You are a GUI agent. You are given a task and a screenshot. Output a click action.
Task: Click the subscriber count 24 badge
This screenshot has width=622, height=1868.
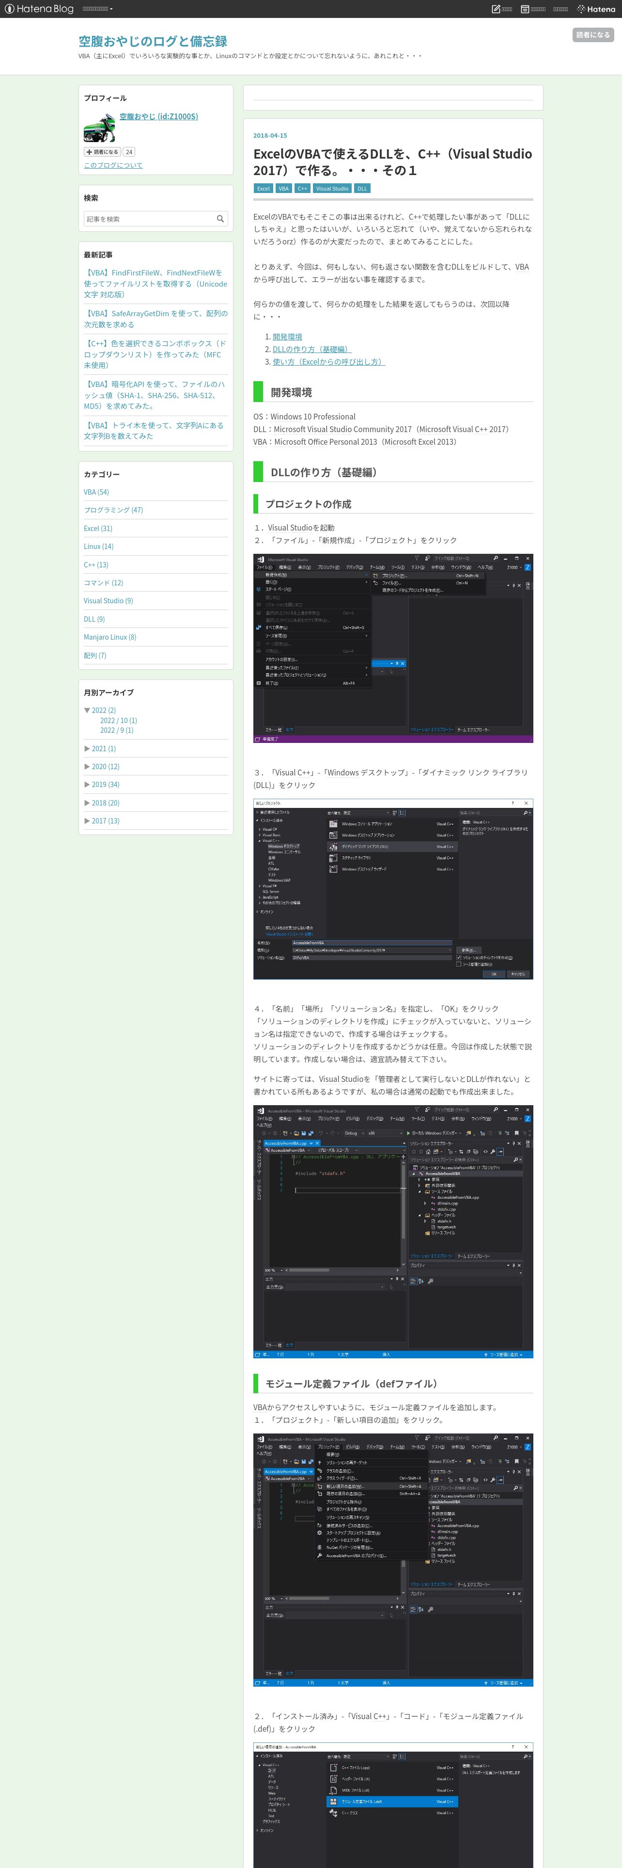(129, 152)
